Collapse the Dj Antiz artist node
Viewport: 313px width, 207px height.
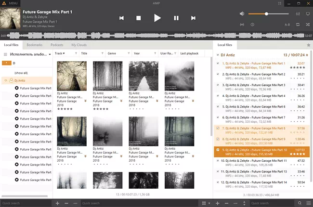(6, 80)
